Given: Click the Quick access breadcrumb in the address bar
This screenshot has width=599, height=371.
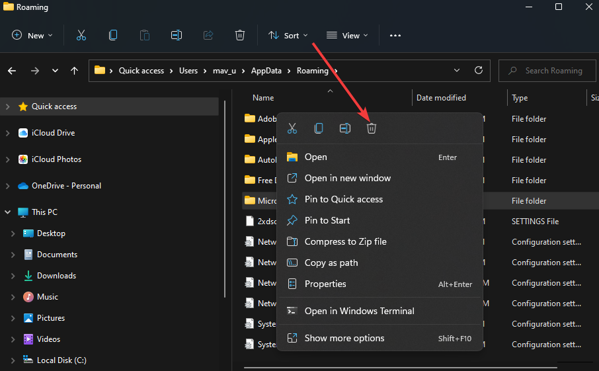Looking at the screenshot, I should pyautogui.click(x=141, y=71).
